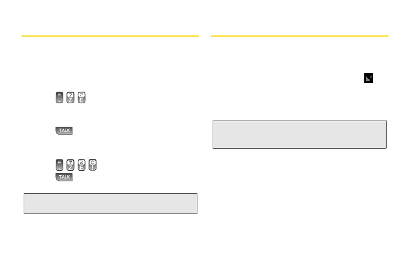Click the letter Z on the upper 7Z key
This screenshot has height=276, width=414.
tap(71, 100)
